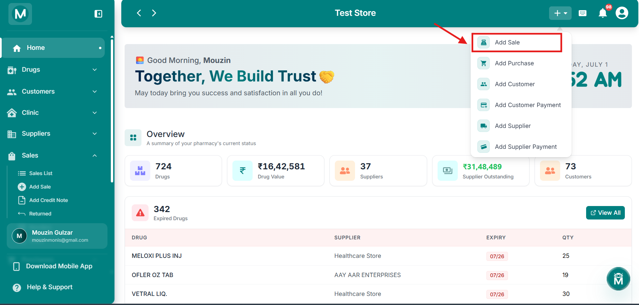Go back with the left arrow

139,13
